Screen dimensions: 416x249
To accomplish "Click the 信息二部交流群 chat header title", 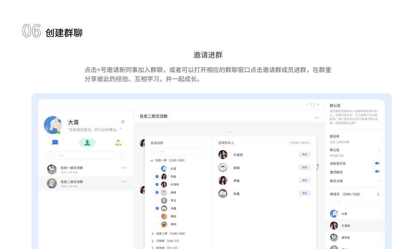I will 154,116.
